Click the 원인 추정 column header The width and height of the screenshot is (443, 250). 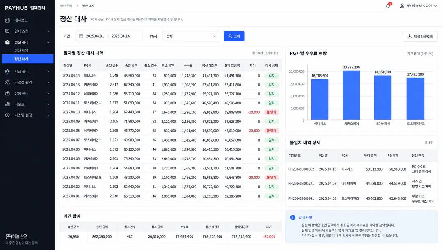418,155
